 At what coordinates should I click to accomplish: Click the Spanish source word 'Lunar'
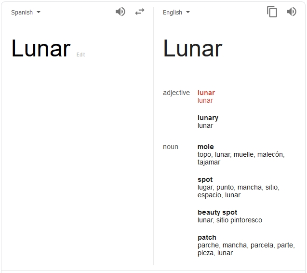point(41,49)
